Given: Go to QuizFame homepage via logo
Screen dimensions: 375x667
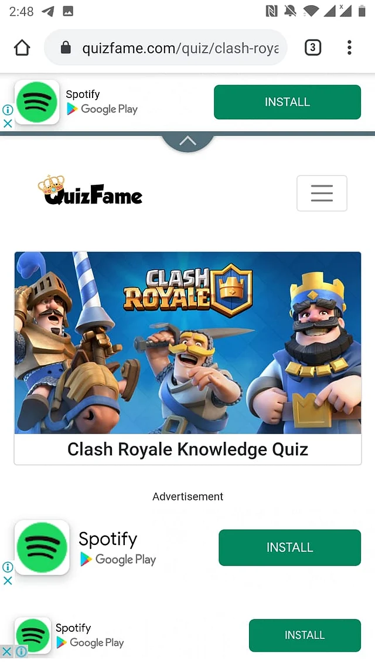Looking at the screenshot, I should point(90,190).
